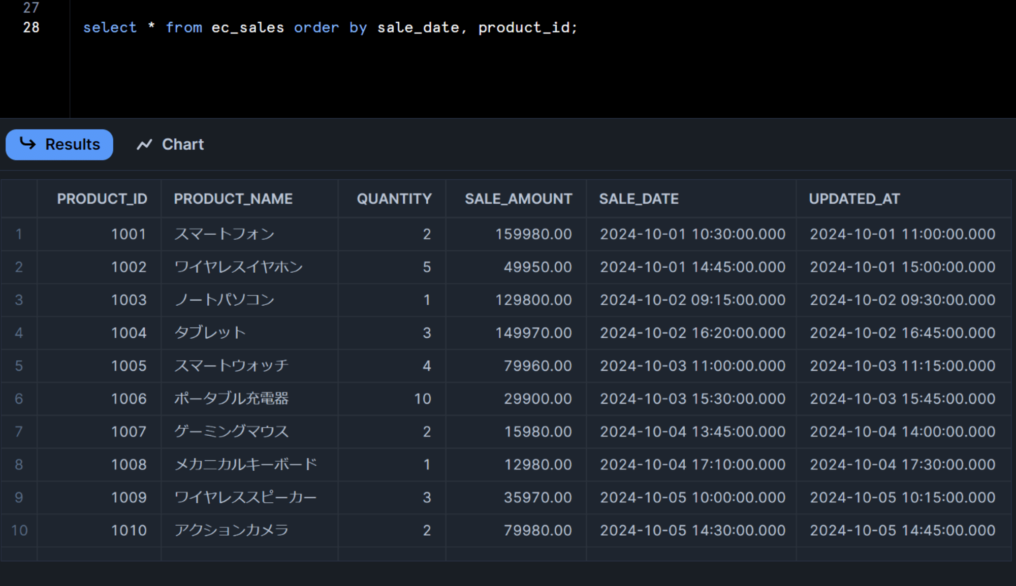Click the Results arrow icon
Image resolution: width=1016 pixels, height=586 pixels.
(x=28, y=144)
